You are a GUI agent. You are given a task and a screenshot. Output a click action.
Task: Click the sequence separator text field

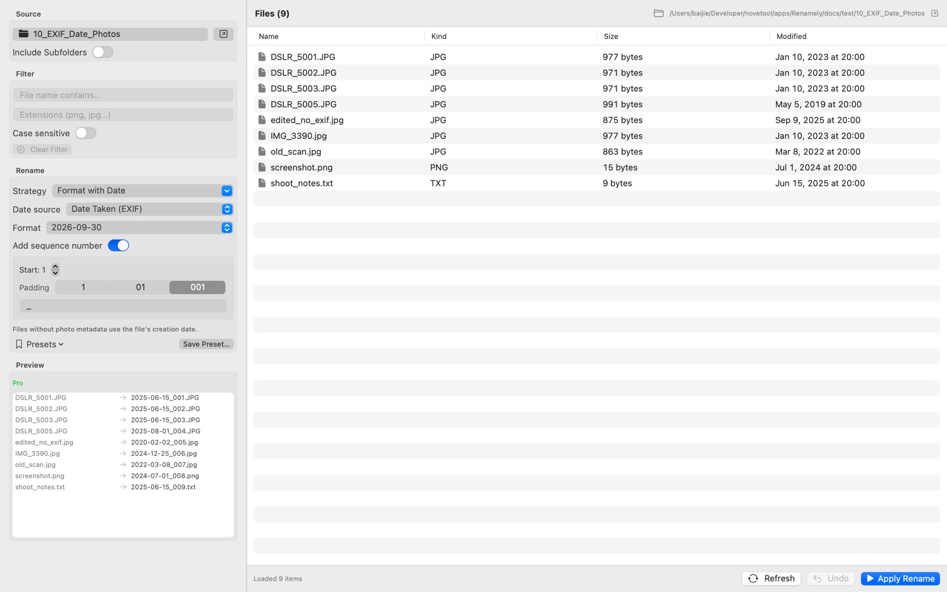pos(123,306)
